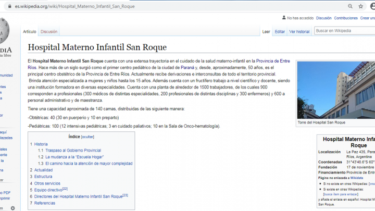Open the Discusión tab of the article

(49, 32)
